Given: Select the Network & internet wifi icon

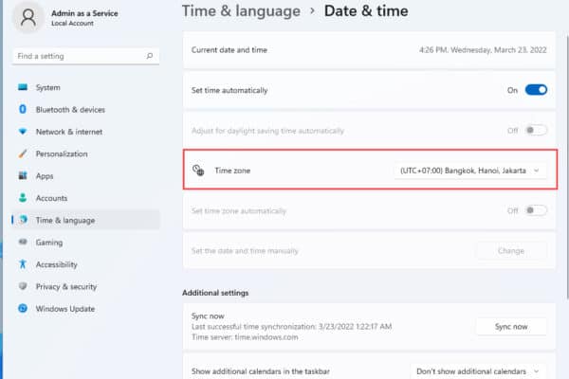Looking at the screenshot, I should click(22, 132).
